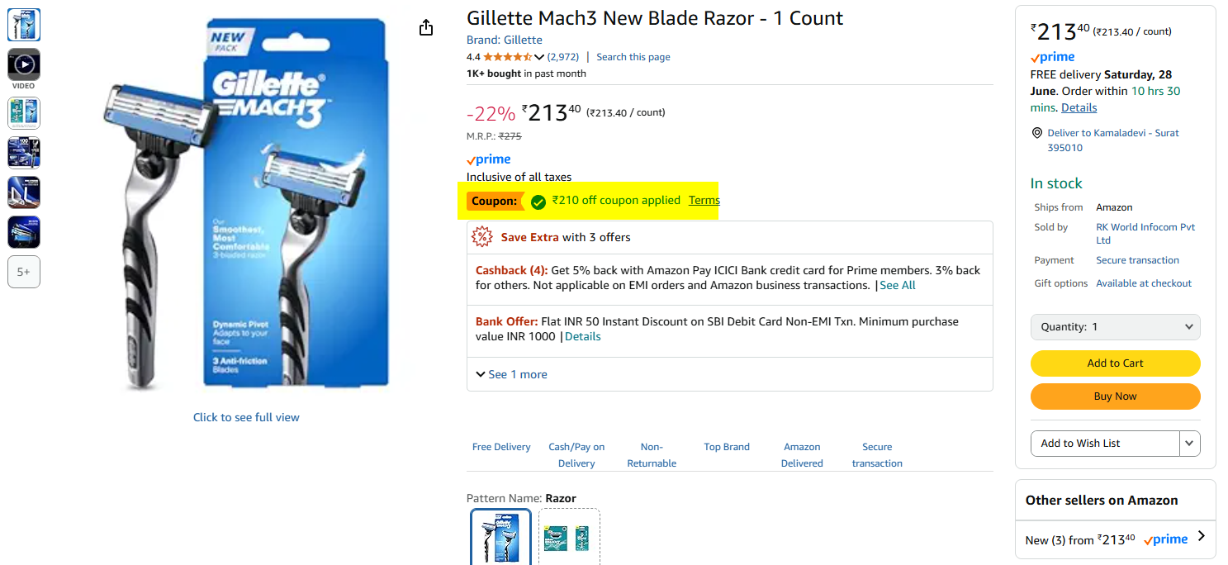
Task: Click the Buy Now button
Action: (x=1115, y=396)
